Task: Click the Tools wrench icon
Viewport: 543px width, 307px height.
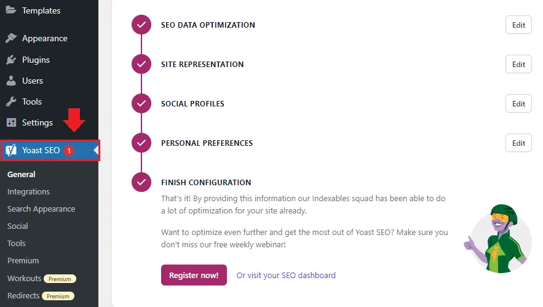Action: [x=11, y=102]
